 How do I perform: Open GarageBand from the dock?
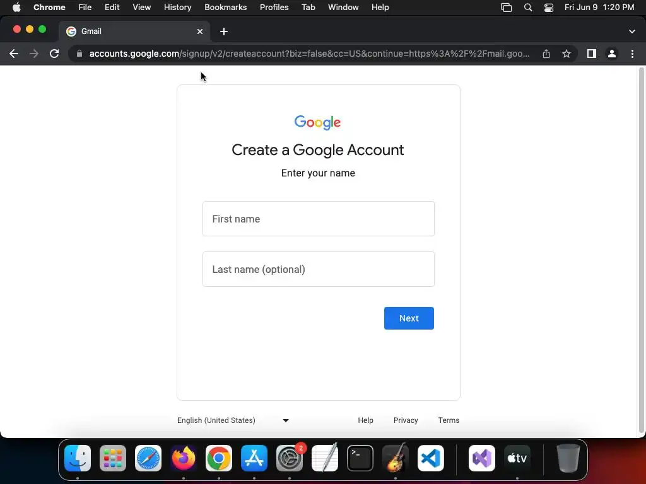point(396,458)
